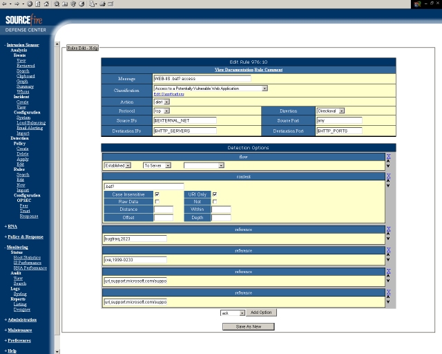The width and height of the screenshot is (442, 354).
Task: Click the sidebar scrollbar up arrow
Action: tap(57, 44)
